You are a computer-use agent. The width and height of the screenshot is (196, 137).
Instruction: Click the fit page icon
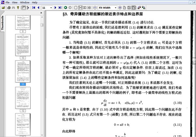click(x=129, y=8)
